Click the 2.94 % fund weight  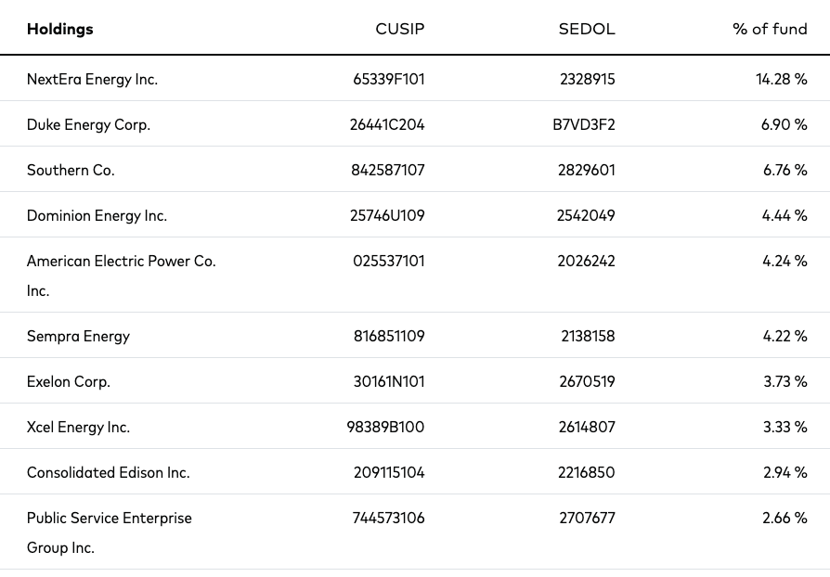click(x=785, y=473)
